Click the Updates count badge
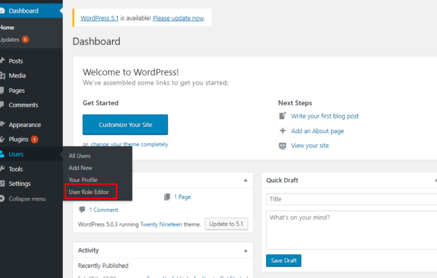The height and width of the screenshot is (278, 437). click(x=25, y=40)
